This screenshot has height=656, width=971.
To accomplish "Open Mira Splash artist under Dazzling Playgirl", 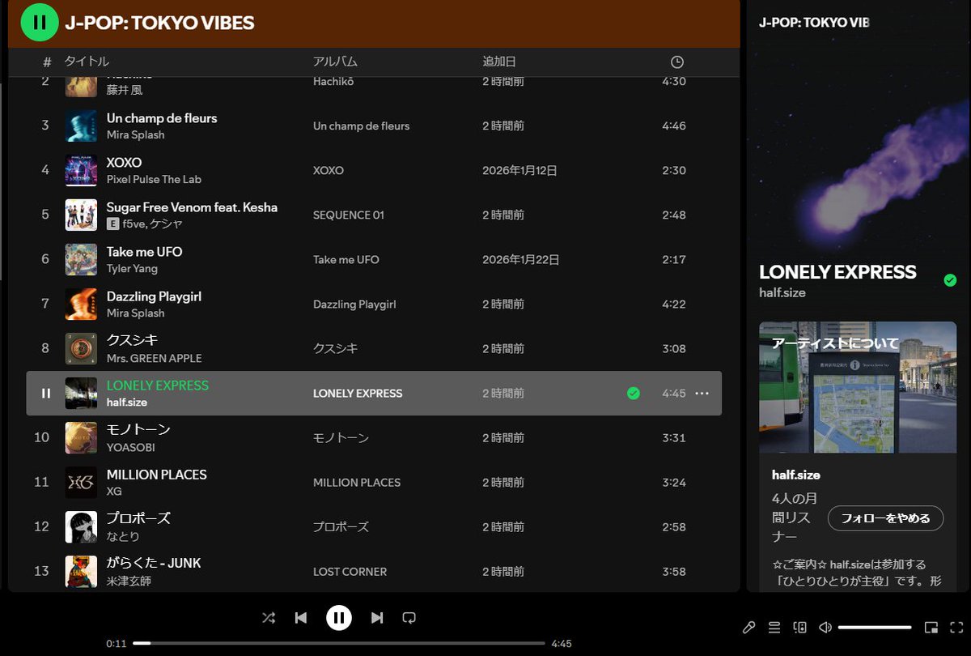I will (x=136, y=313).
